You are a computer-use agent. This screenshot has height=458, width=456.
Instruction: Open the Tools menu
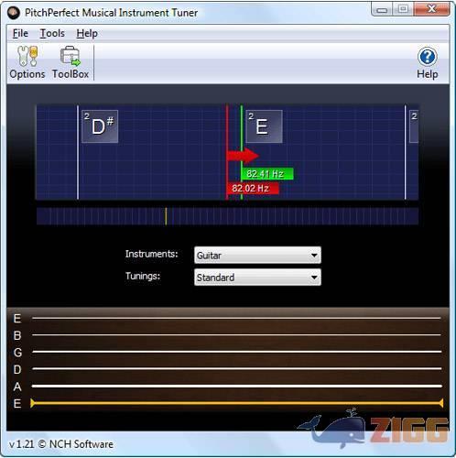(52, 33)
